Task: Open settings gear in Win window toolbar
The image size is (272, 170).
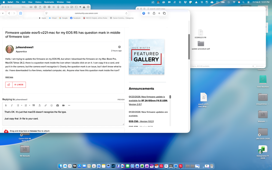Action: [88, 7]
